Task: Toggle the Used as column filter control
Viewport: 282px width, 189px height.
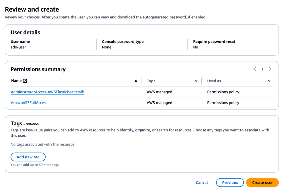Action: coord(269,81)
